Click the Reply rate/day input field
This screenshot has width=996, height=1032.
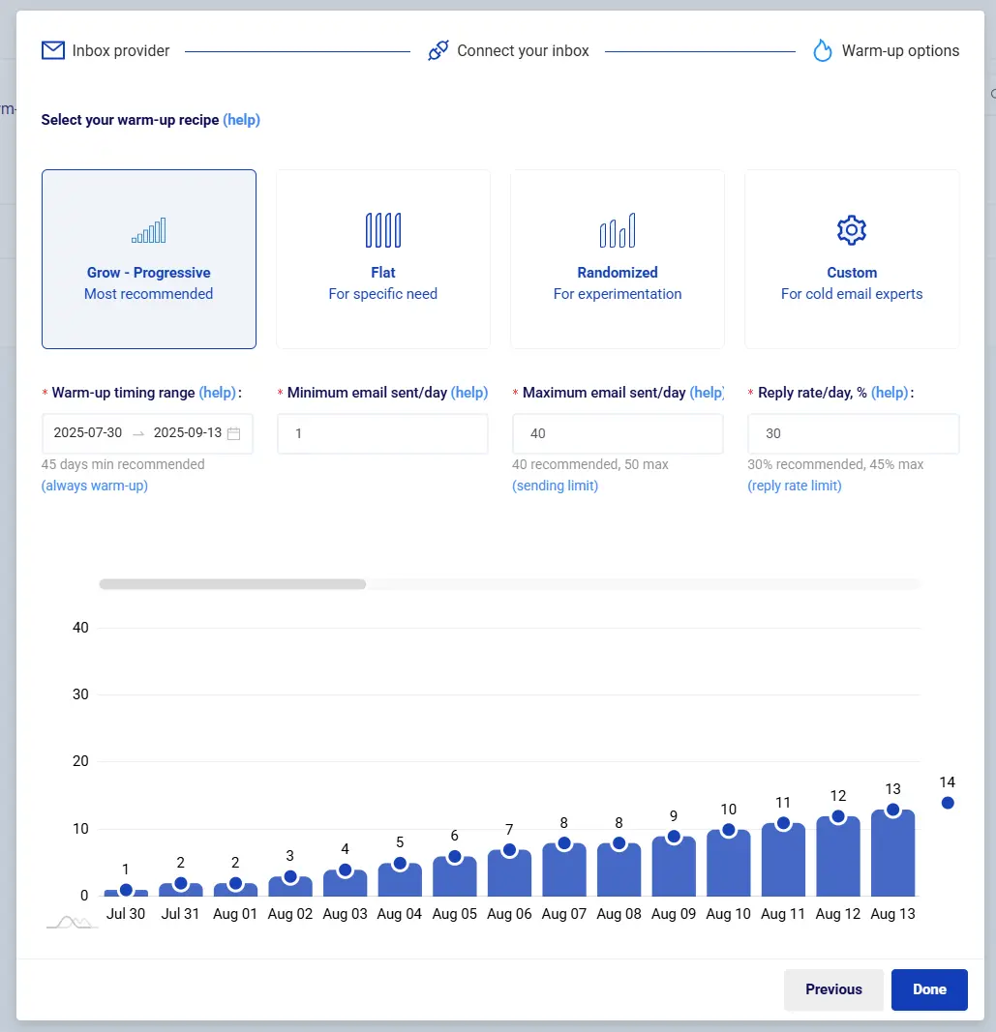point(853,434)
